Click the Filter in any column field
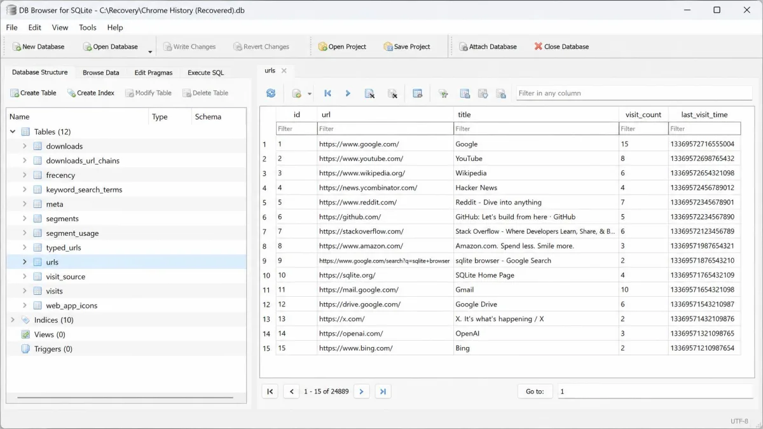This screenshot has height=429, width=763. [634, 93]
